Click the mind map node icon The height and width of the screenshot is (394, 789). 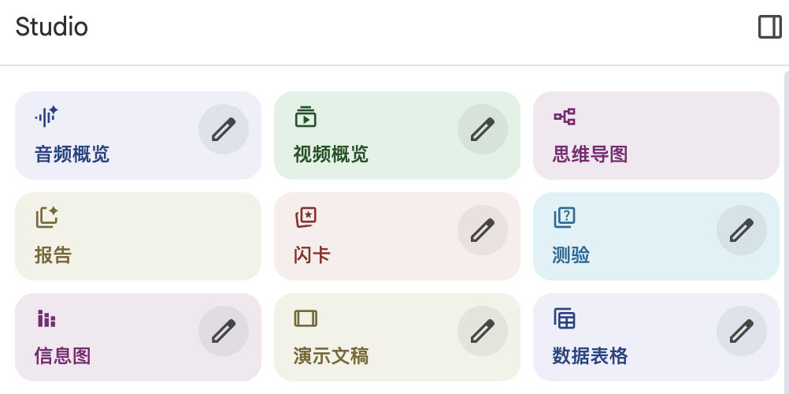[565, 117]
